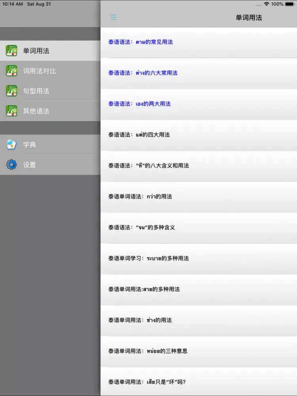Select 单词用法 label in sidebar
297x396 pixels.
pyautogui.click(x=36, y=51)
